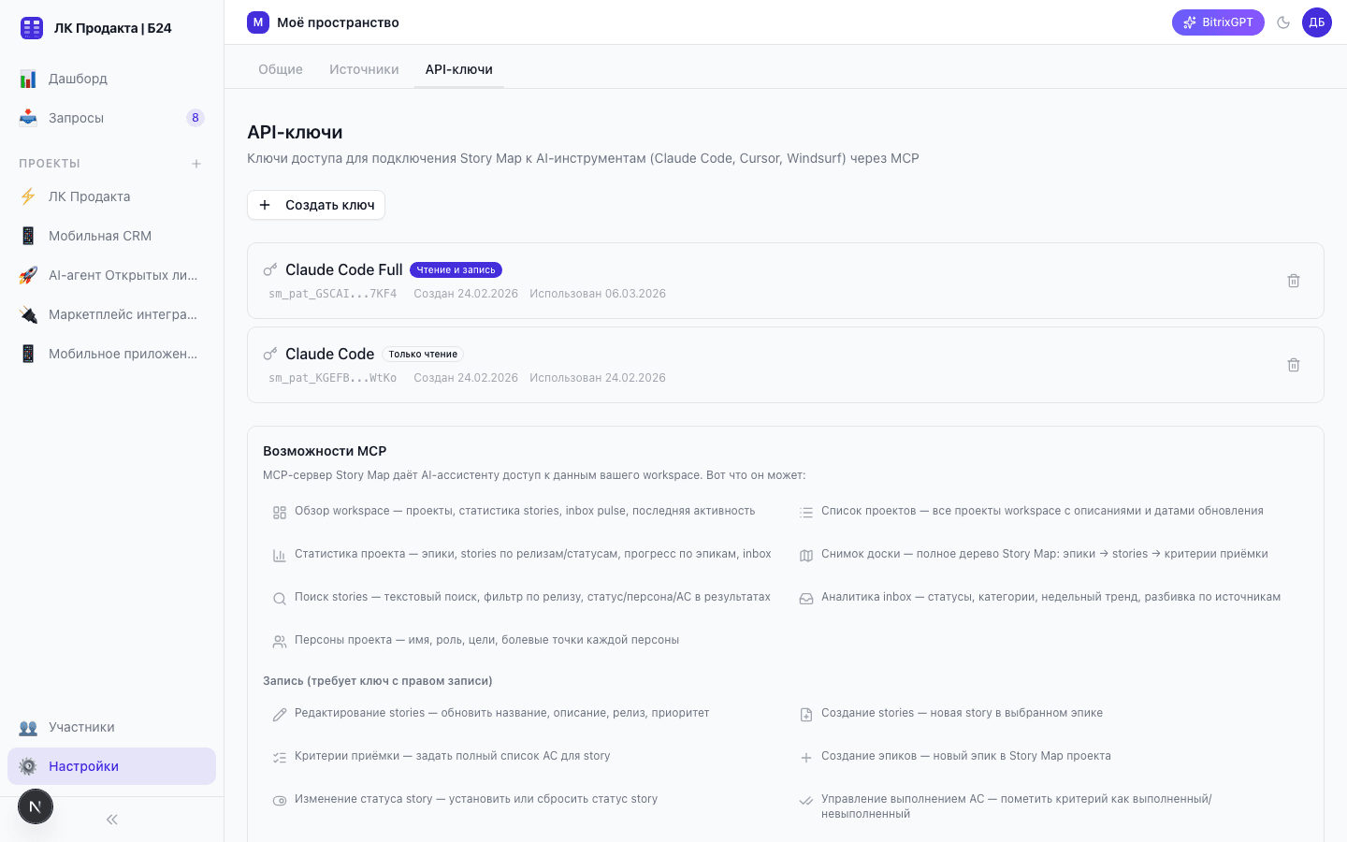Collapse the sidebar with the double chevron
This screenshot has width=1347, height=842.
point(112,820)
